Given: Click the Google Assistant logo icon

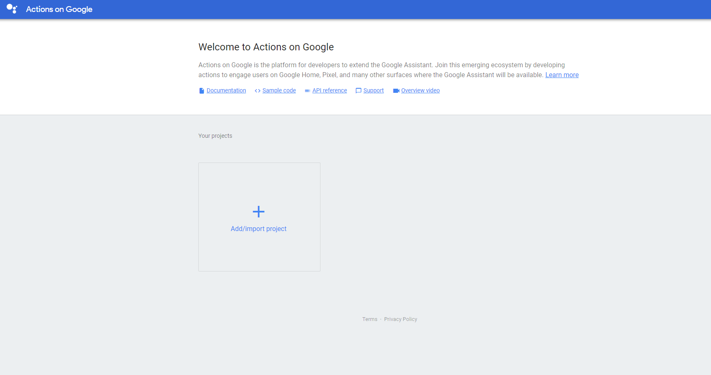Looking at the screenshot, I should click(x=12, y=9).
